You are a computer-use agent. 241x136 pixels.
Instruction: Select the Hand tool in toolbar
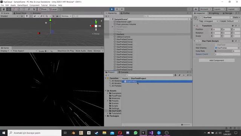point(4,9)
